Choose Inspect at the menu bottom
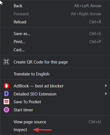The width and height of the screenshot is (110, 135). pos(55,130)
